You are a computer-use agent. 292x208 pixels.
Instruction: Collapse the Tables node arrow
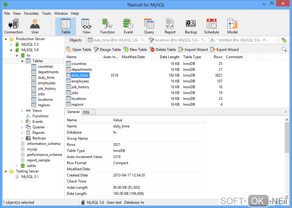pos(22,61)
